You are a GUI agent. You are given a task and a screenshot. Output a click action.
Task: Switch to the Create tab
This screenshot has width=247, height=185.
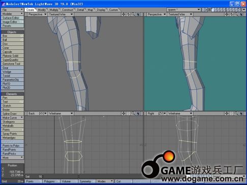point(30,10)
